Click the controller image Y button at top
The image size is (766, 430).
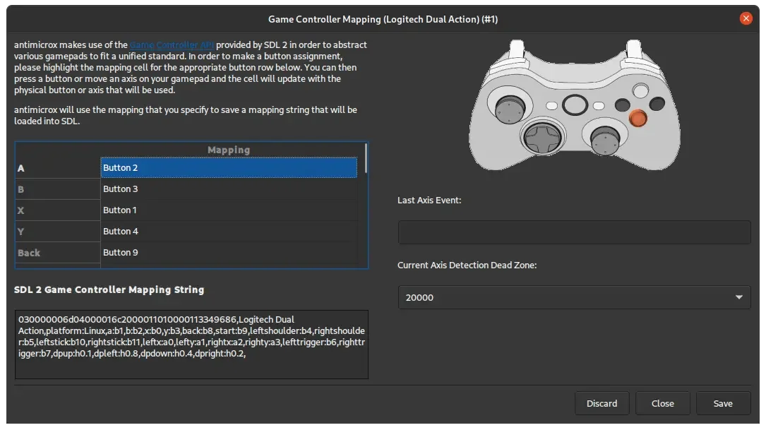click(640, 90)
